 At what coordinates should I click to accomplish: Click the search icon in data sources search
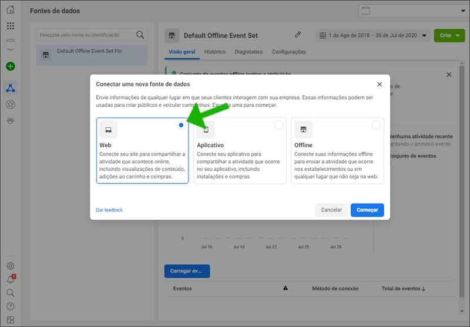[140, 35]
